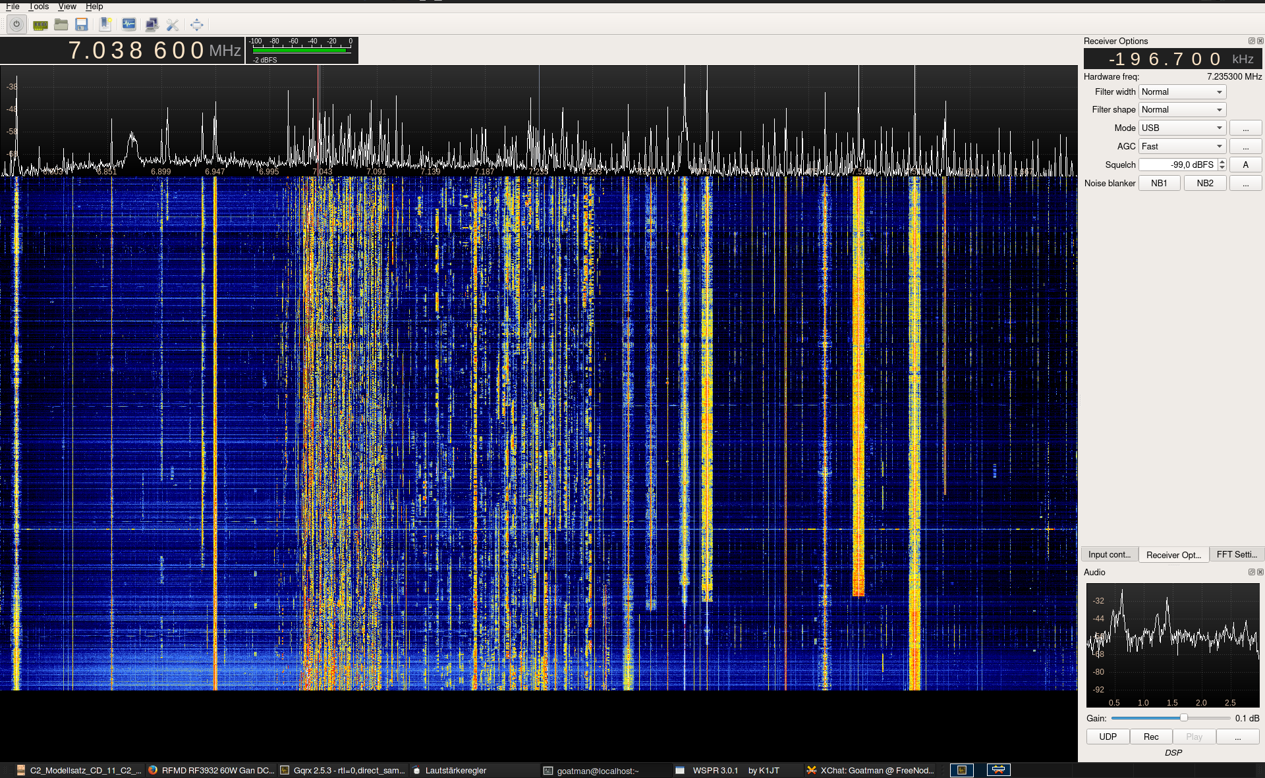Viewport: 1265px width, 778px height.
Task: Open the I/O device configuration icon
Action: [40, 25]
